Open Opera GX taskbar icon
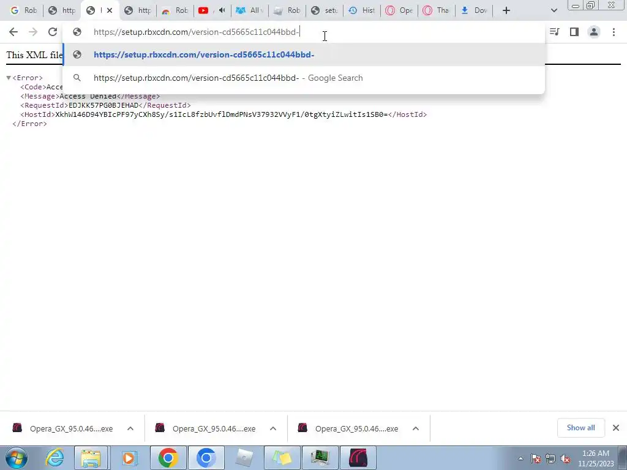Screen dimensions: 627x470 click(358, 458)
